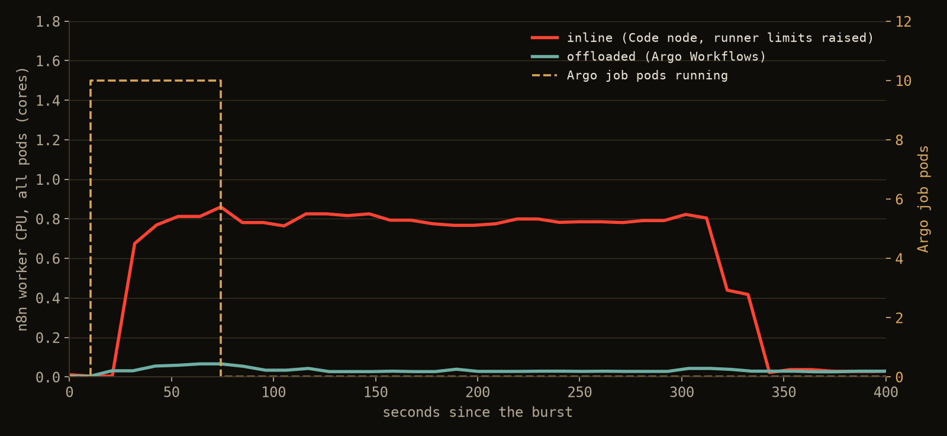Viewport: 947px width, 436px height.
Task: Click the vertical "Argo job pods" axis title
Action: pos(923,199)
